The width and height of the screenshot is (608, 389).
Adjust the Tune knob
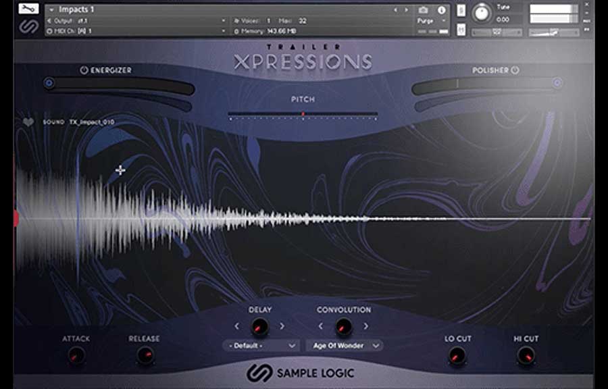482,14
